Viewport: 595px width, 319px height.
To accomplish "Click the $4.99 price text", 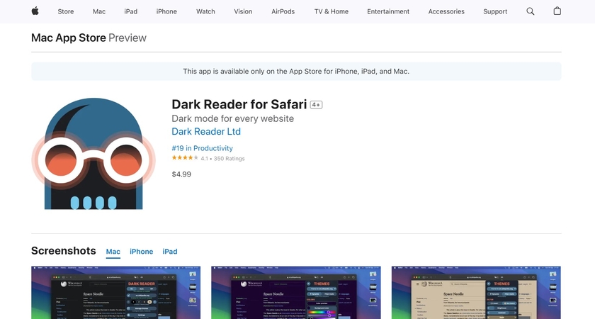I will (181, 174).
